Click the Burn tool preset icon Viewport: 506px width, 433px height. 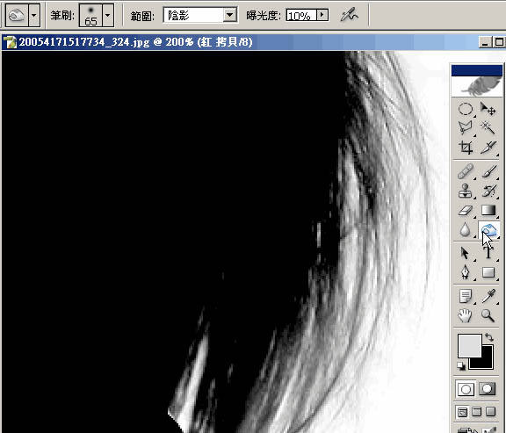click(x=17, y=15)
